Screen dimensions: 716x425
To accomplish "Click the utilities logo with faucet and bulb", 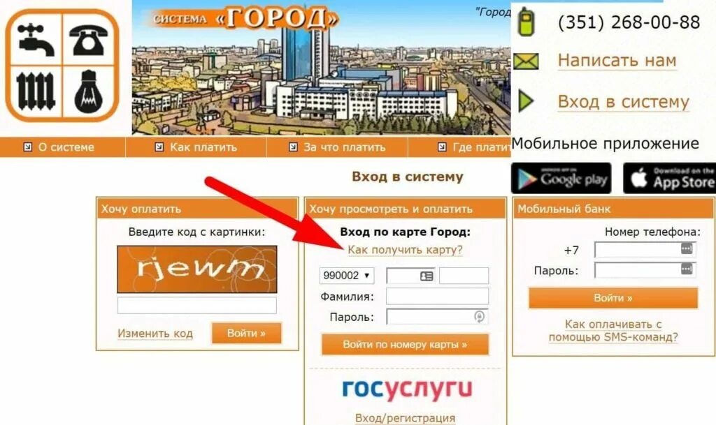I will (x=62, y=66).
